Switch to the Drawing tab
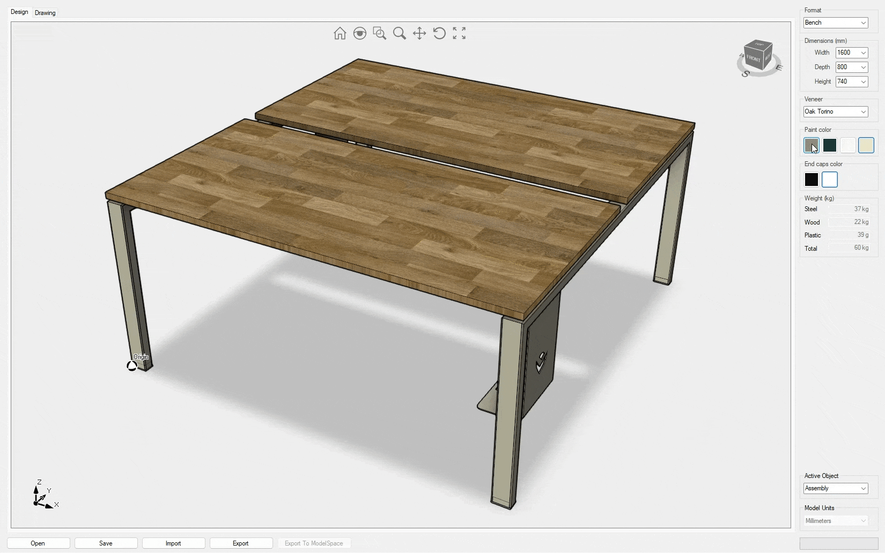Screen dimensions: 885x553 (45, 13)
